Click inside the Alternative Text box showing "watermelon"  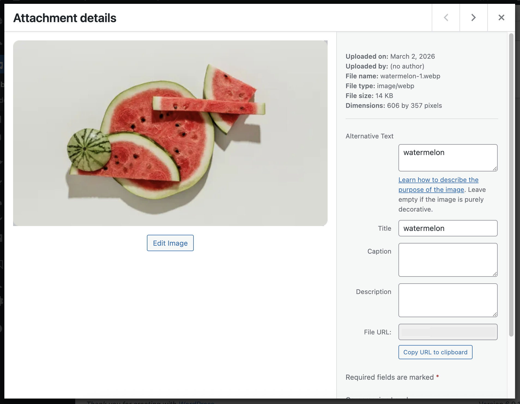[448, 158]
